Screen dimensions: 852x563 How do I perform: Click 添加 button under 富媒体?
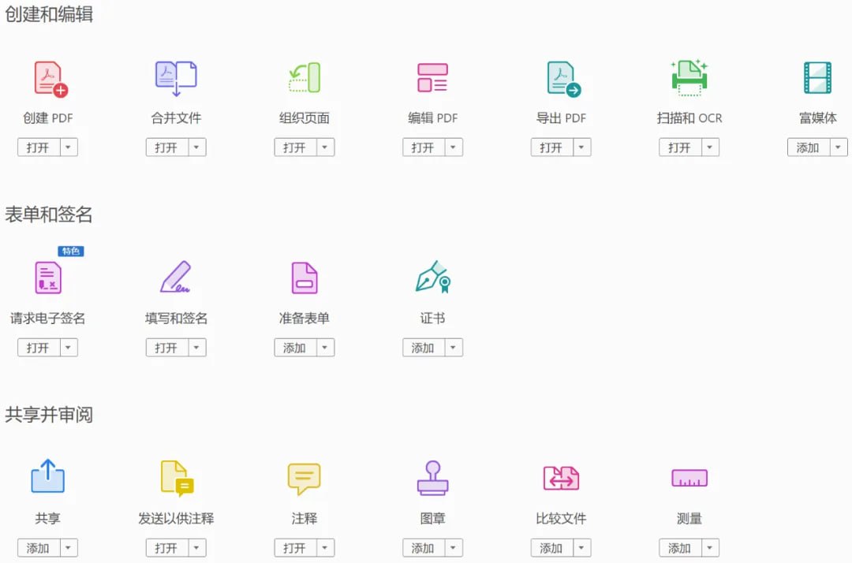point(808,147)
